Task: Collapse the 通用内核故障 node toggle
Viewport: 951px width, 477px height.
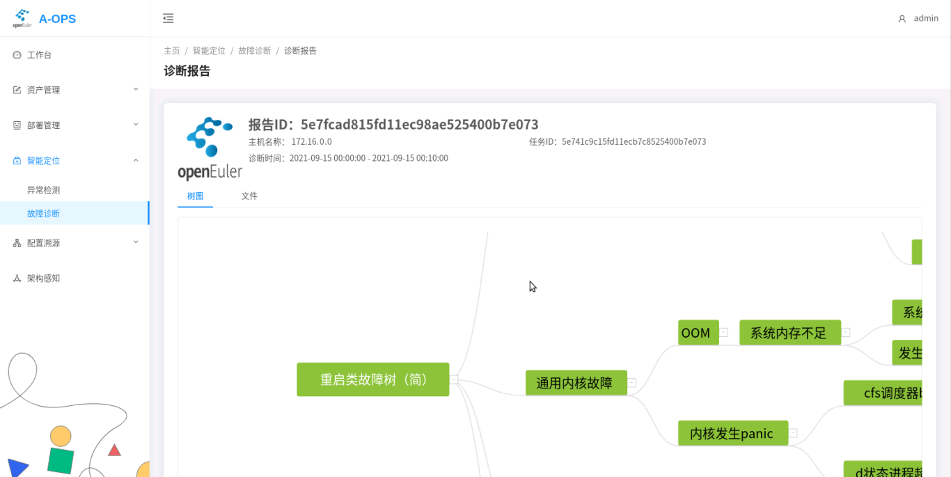Action: tap(632, 383)
